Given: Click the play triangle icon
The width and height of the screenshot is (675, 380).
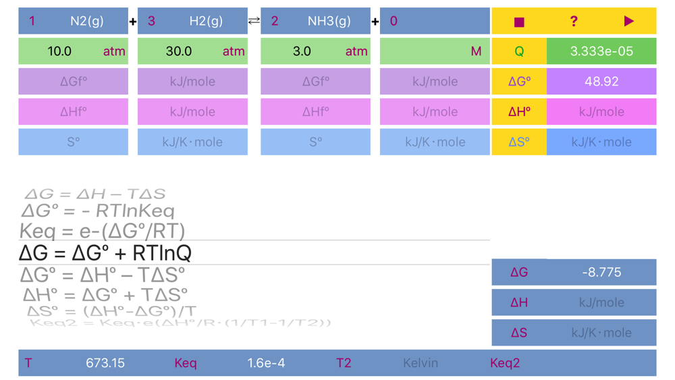Looking at the screenshot, I should click(x=628, y=21).
